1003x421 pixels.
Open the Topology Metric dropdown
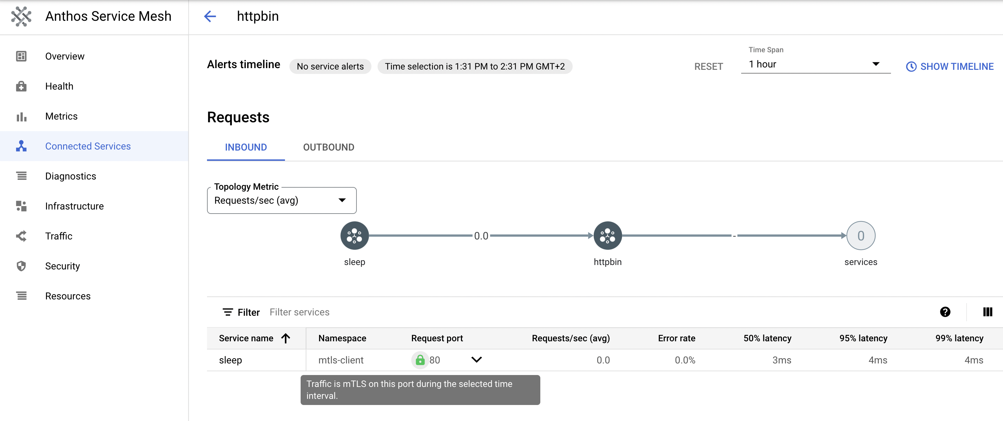(x=282, y=200)
